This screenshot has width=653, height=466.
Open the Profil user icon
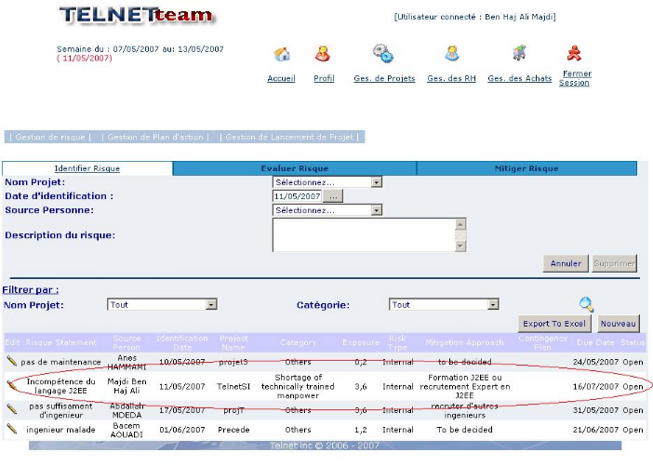point(323,54)
